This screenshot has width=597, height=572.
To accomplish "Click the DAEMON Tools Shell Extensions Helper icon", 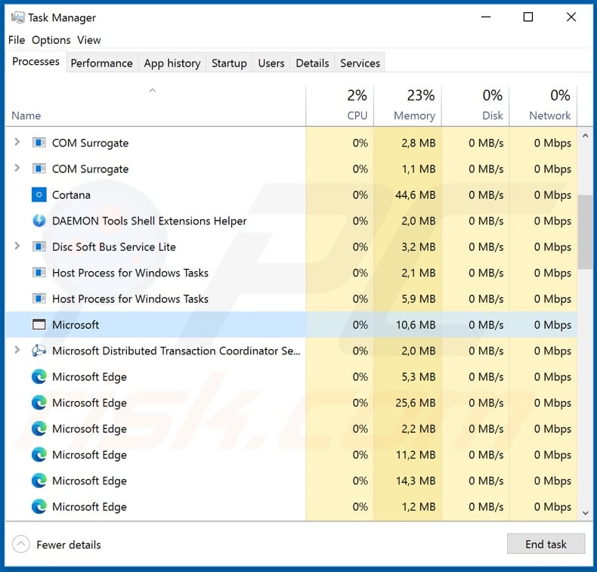I will (x=39, y=221).
